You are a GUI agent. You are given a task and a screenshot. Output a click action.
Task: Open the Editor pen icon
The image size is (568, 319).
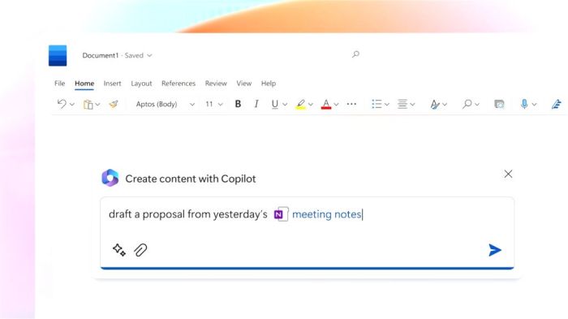coord(557,104)
